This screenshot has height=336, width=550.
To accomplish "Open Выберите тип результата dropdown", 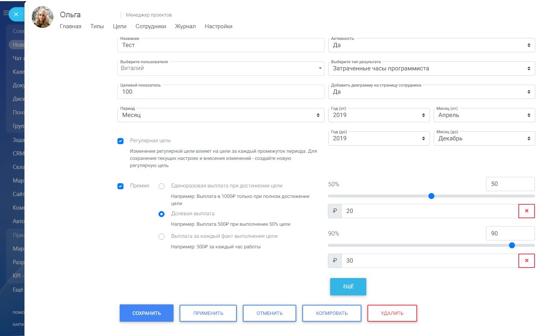I will (x=431, y=68).
